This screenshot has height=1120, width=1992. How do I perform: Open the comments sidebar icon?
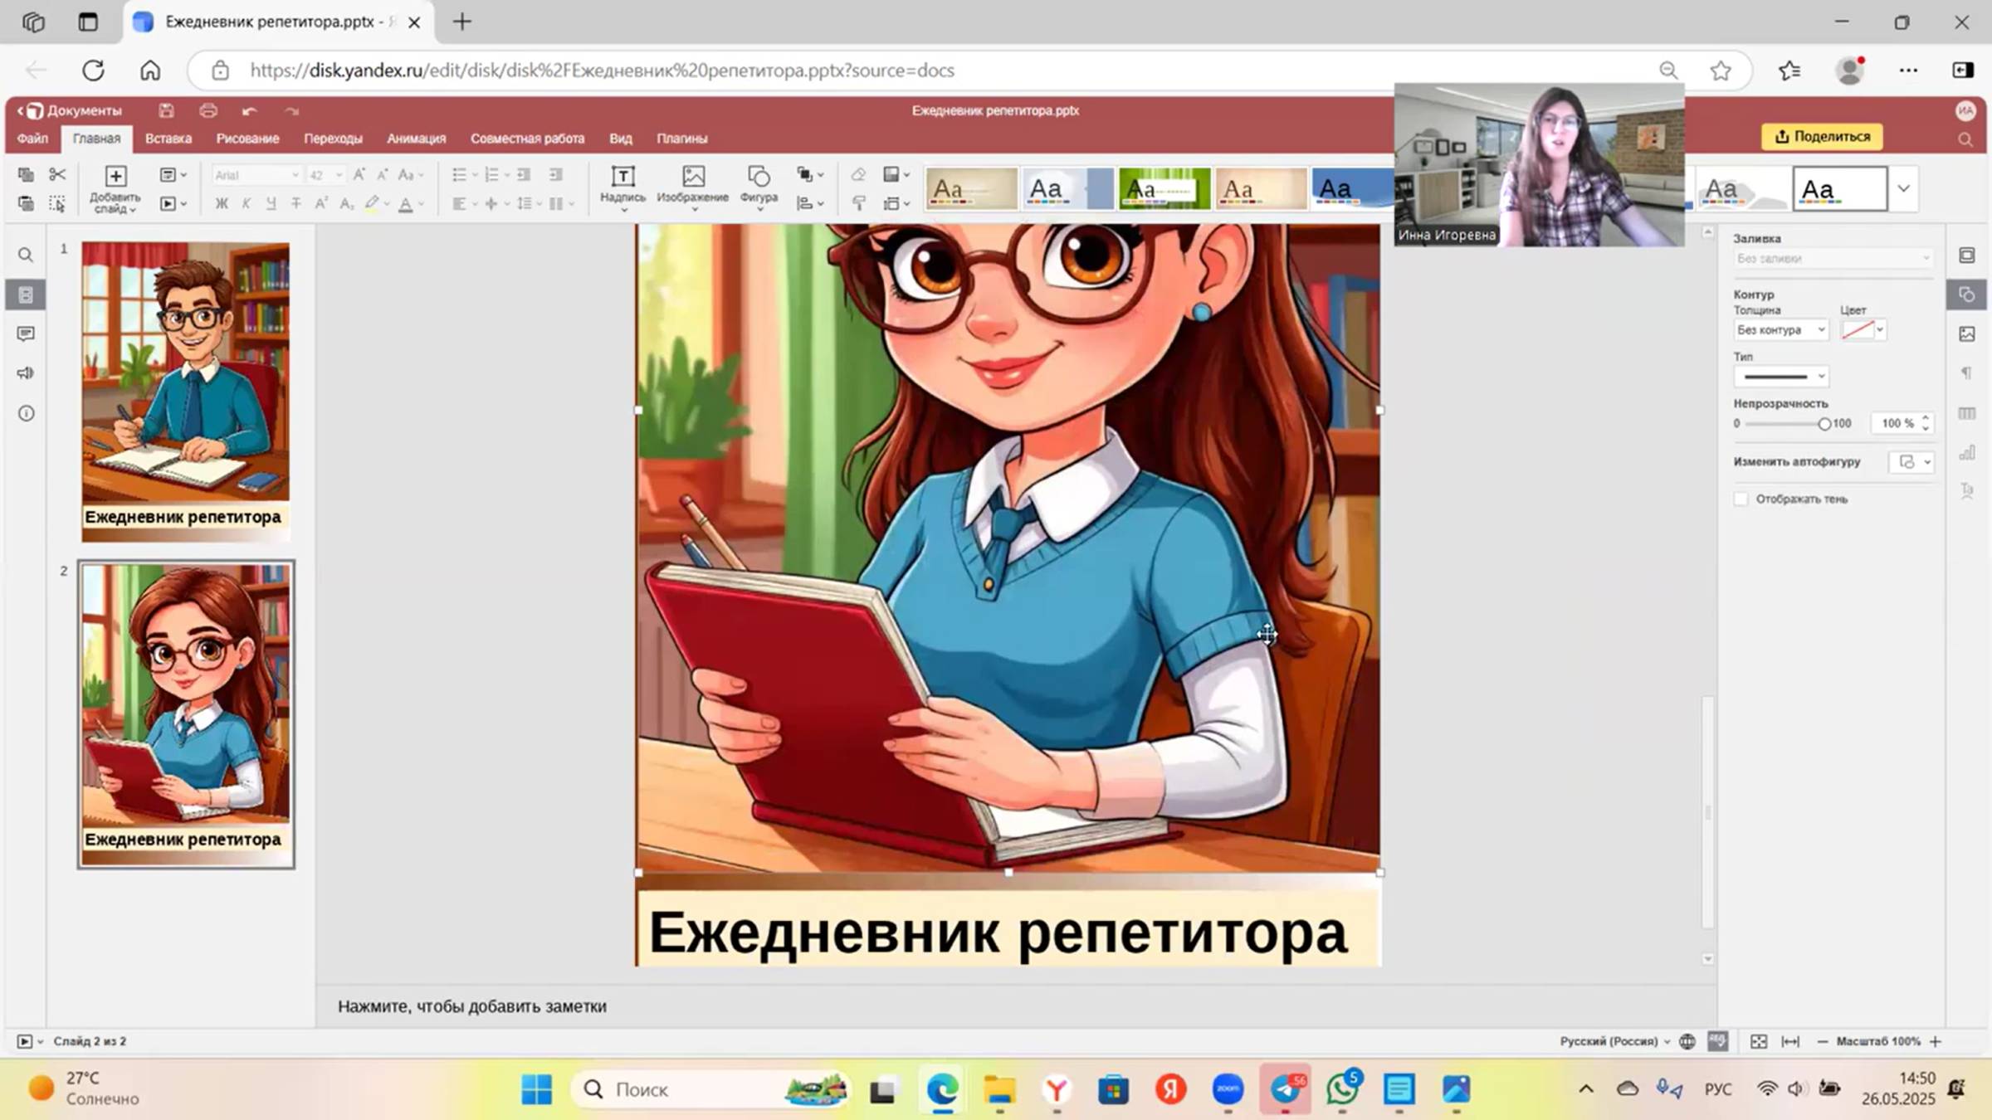coord(26,334)
